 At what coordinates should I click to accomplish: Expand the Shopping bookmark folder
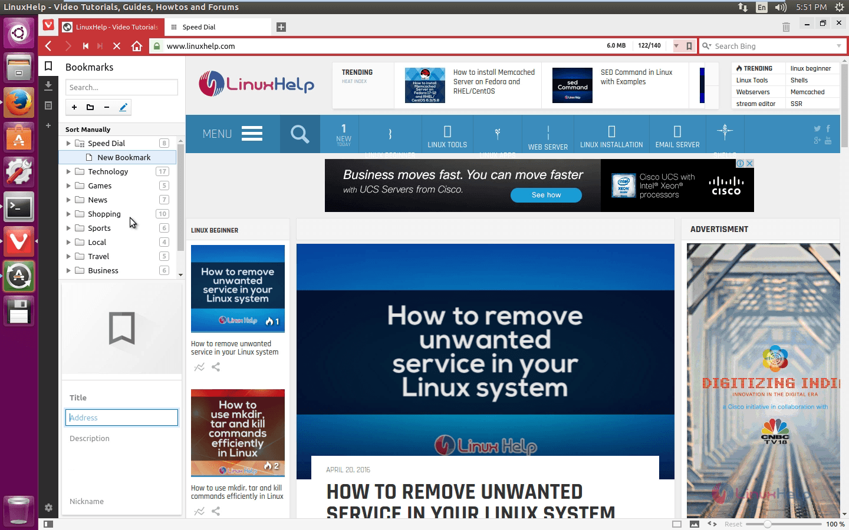[x=68, y=214]
